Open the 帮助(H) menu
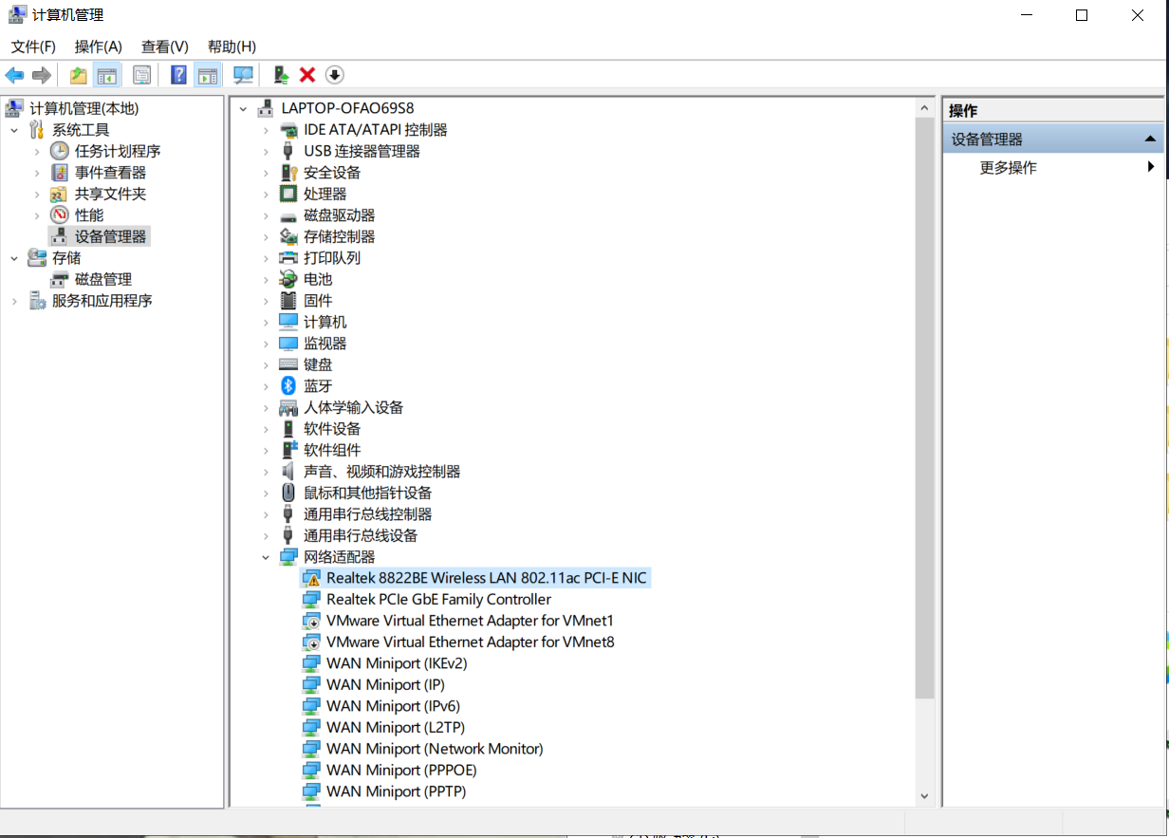This screenshot has width=1169, height=838. click(232, 47)
